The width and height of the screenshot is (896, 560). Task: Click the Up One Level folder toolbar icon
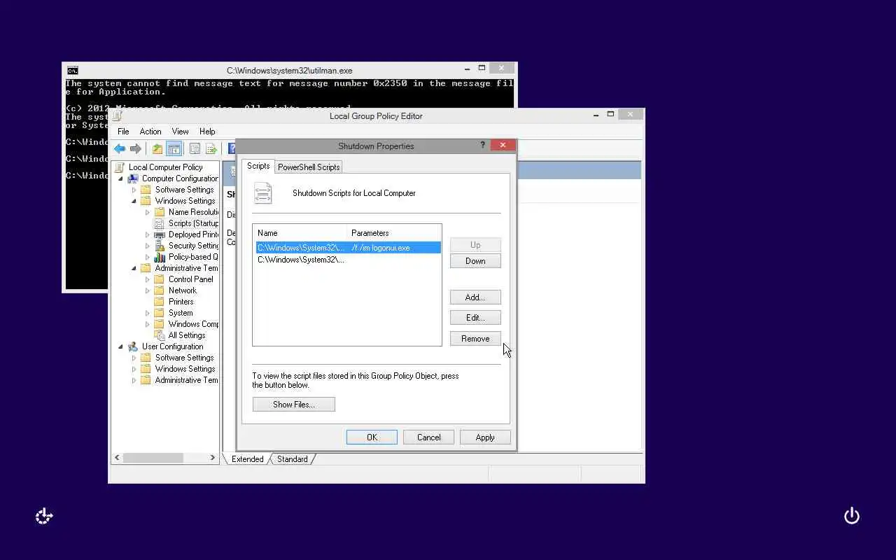157,148
